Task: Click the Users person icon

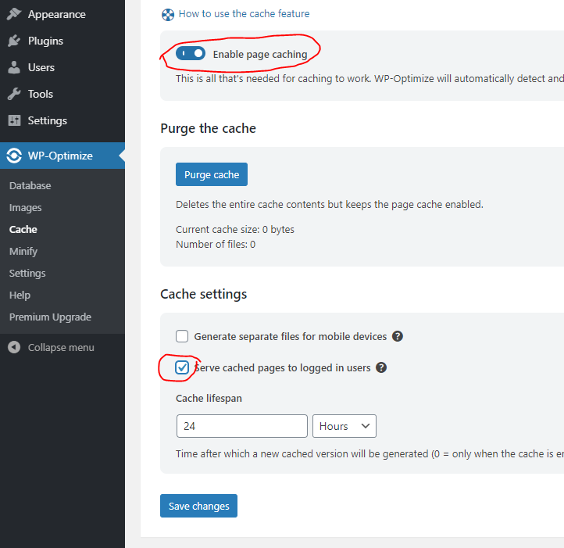Action: 14,67
